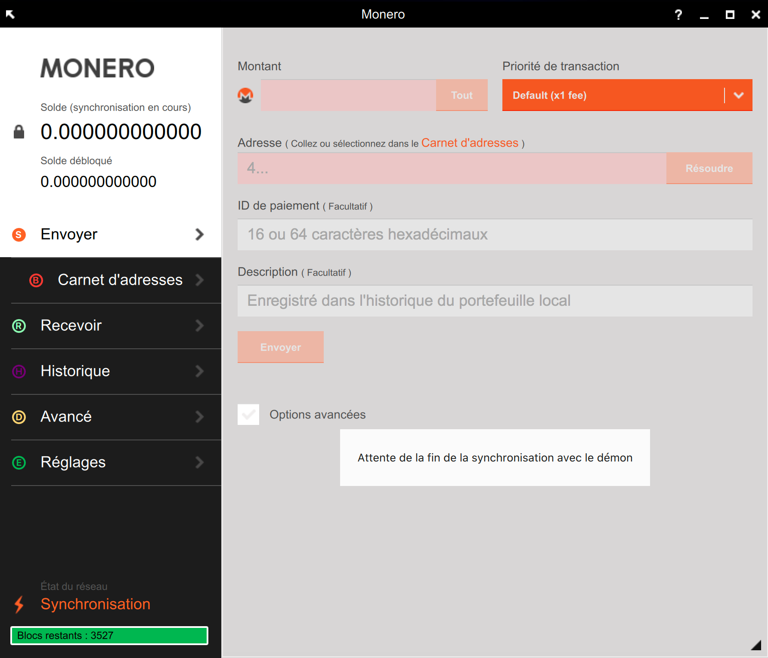
Task: Click chevron arrow beside Réglages
Action: pos(199,462)
